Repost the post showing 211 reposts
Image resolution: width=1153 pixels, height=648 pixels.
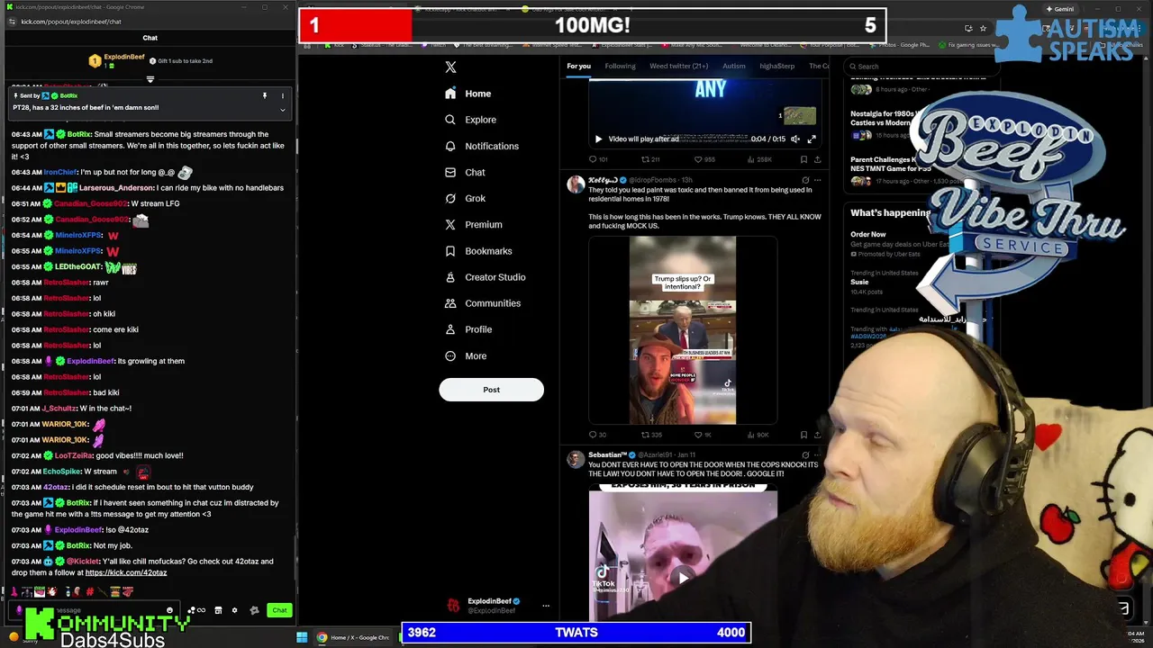(650, 159)
